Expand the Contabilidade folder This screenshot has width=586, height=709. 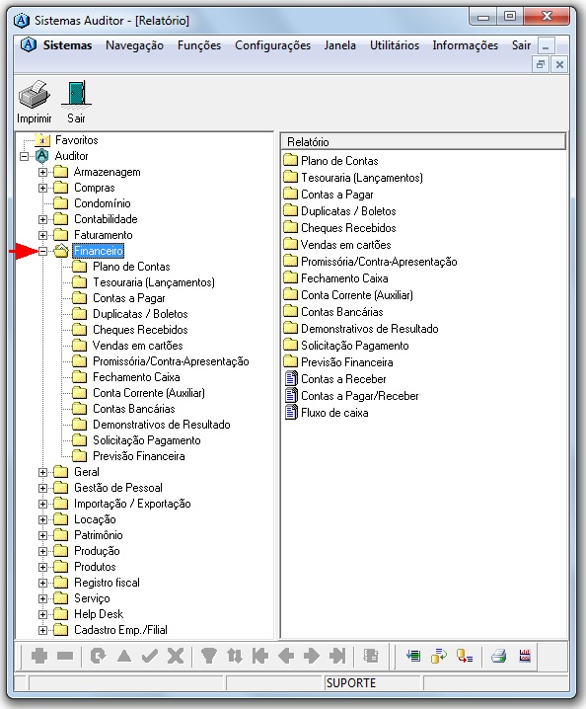43,219
